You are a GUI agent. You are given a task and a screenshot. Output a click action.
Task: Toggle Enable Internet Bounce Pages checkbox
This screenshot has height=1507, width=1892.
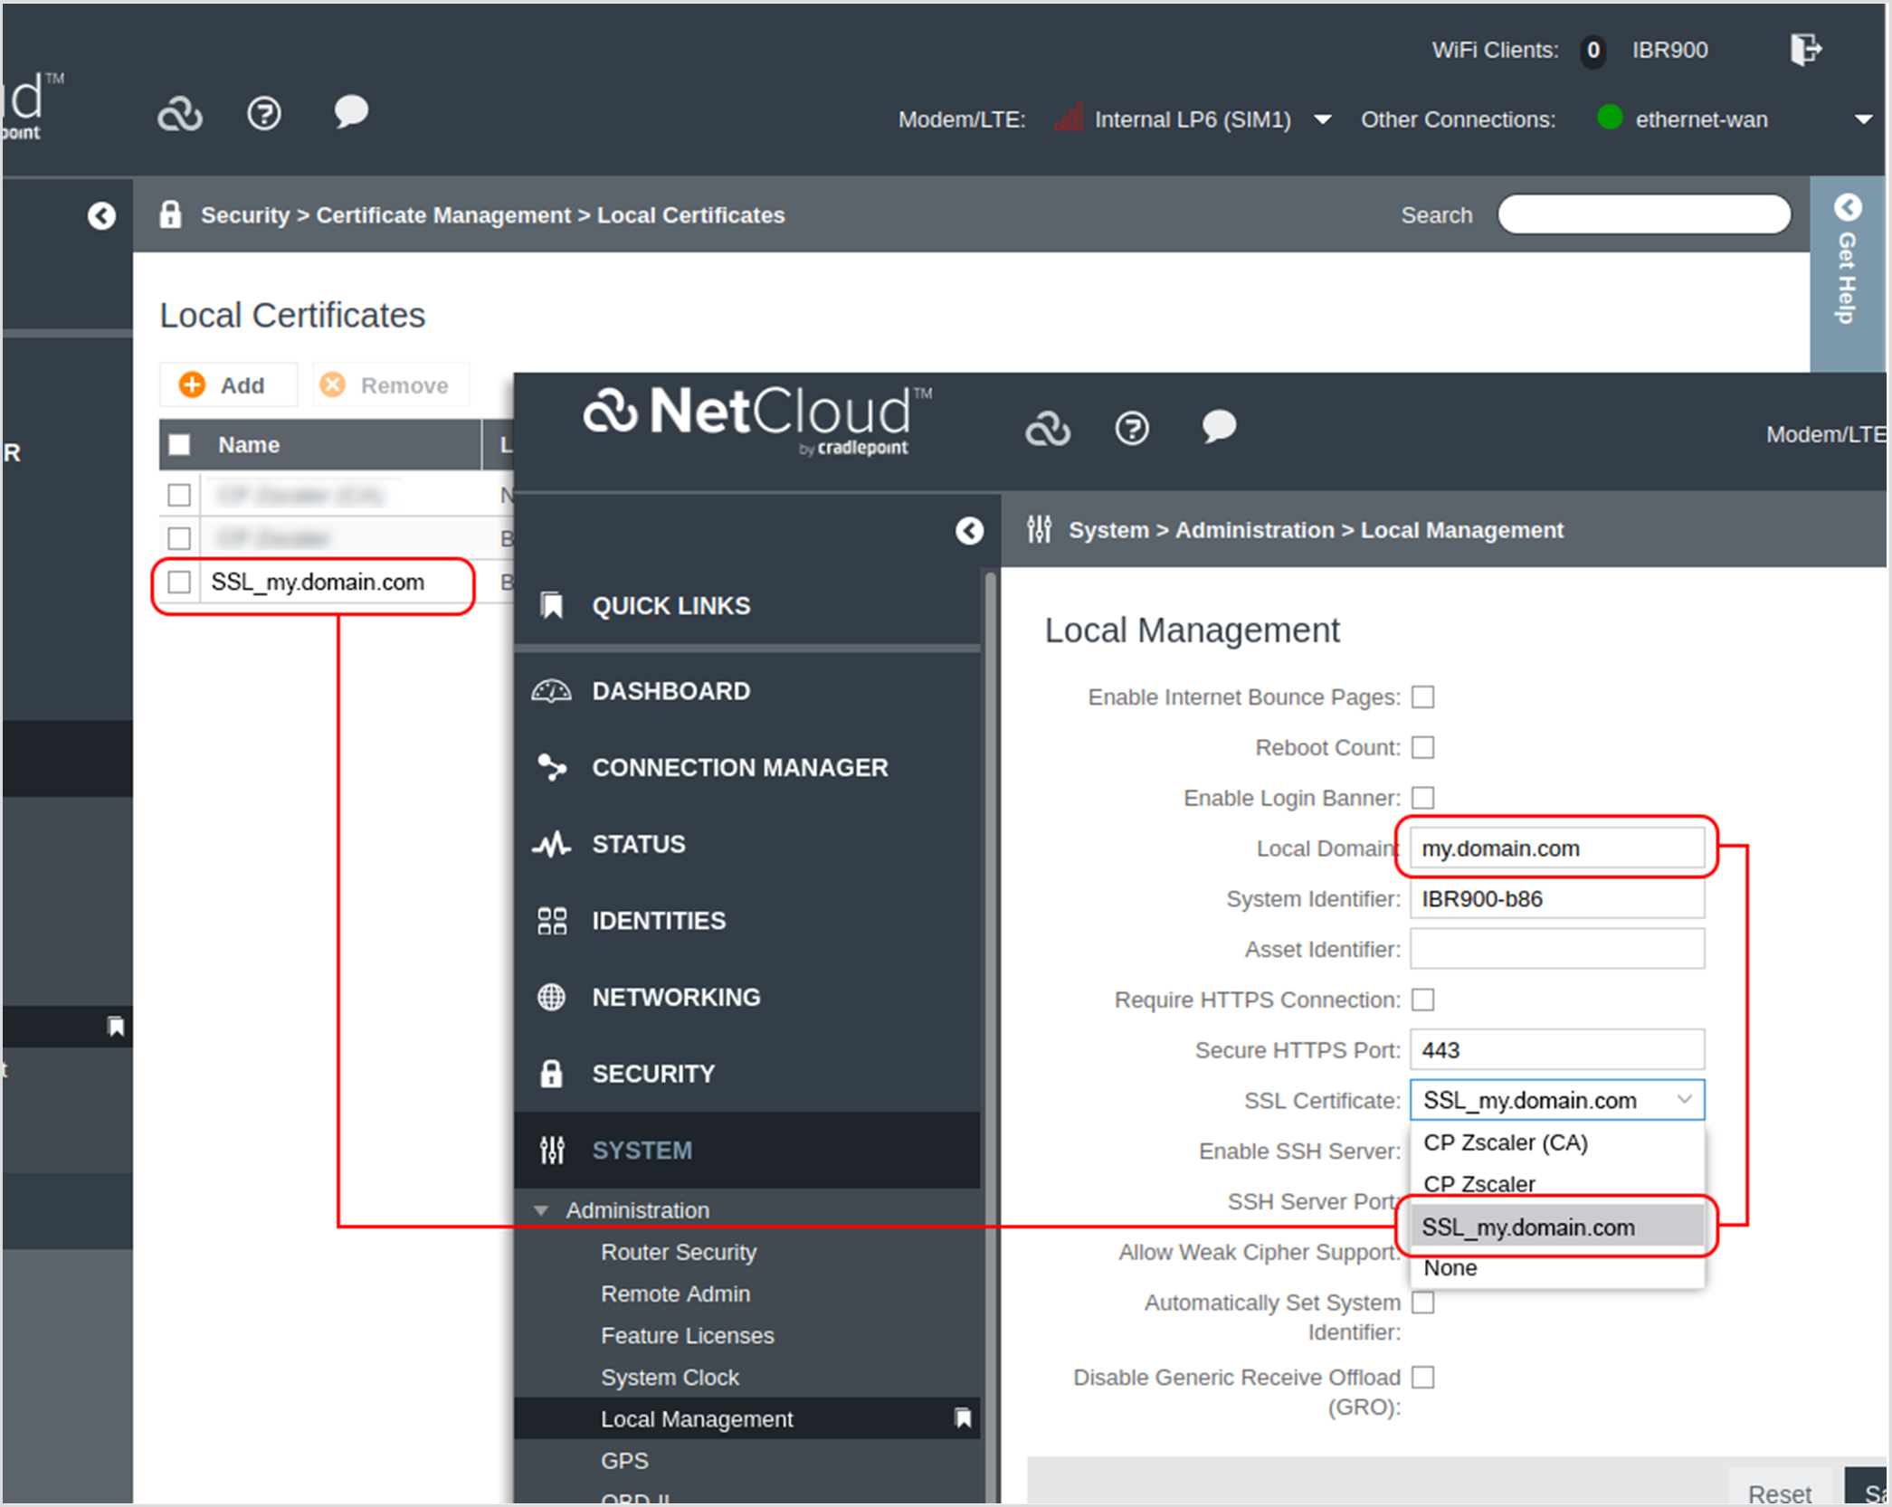pyautogui.click(x=1423, y=697)
